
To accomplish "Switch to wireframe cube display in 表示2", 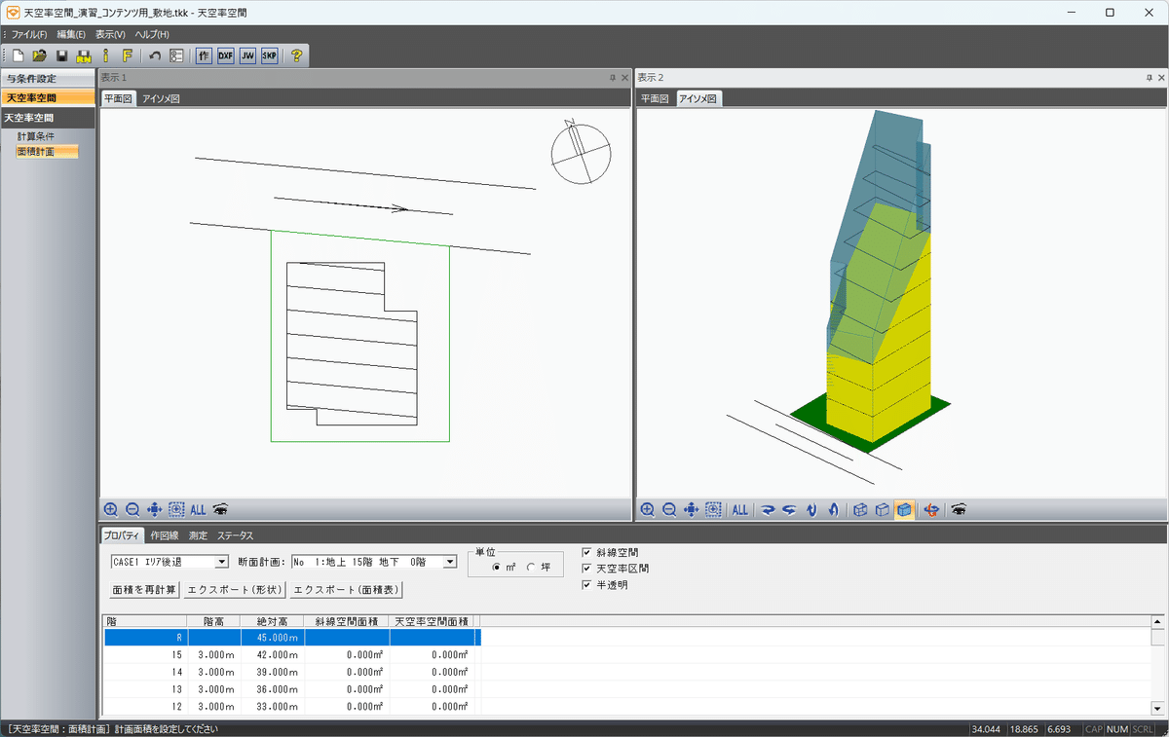I will pos(860,509).
